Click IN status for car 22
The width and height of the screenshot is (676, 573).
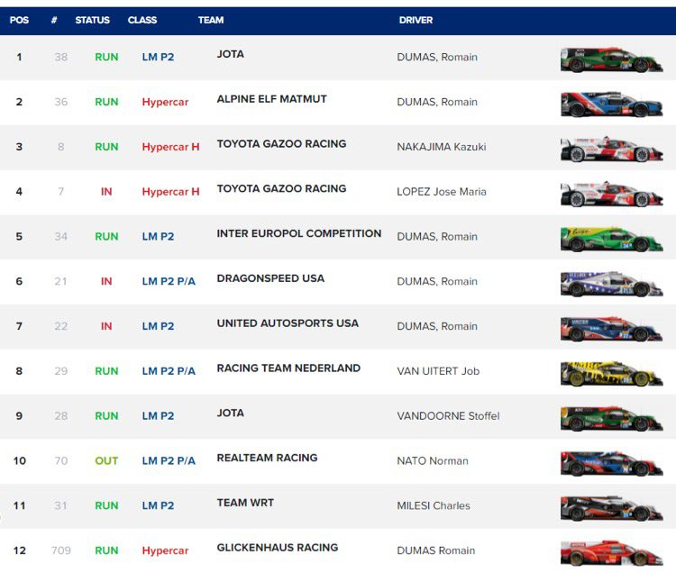click(106, 326)
